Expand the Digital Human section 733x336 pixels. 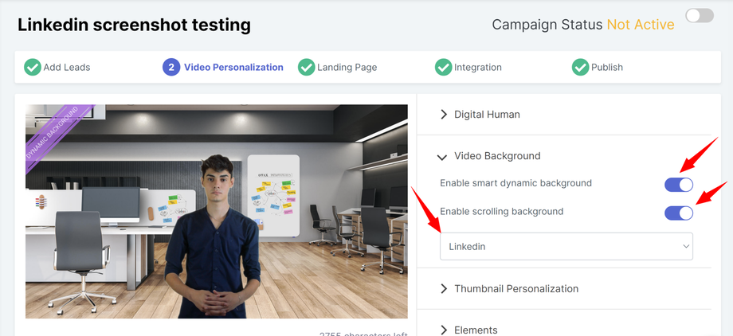[487, 115]
